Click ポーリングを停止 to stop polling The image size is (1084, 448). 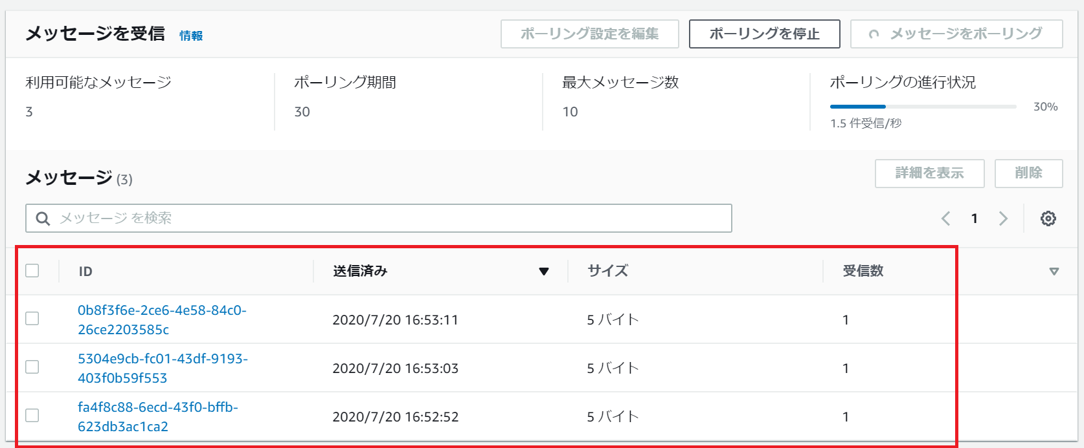pyautogui.click(x=764, y=34)
